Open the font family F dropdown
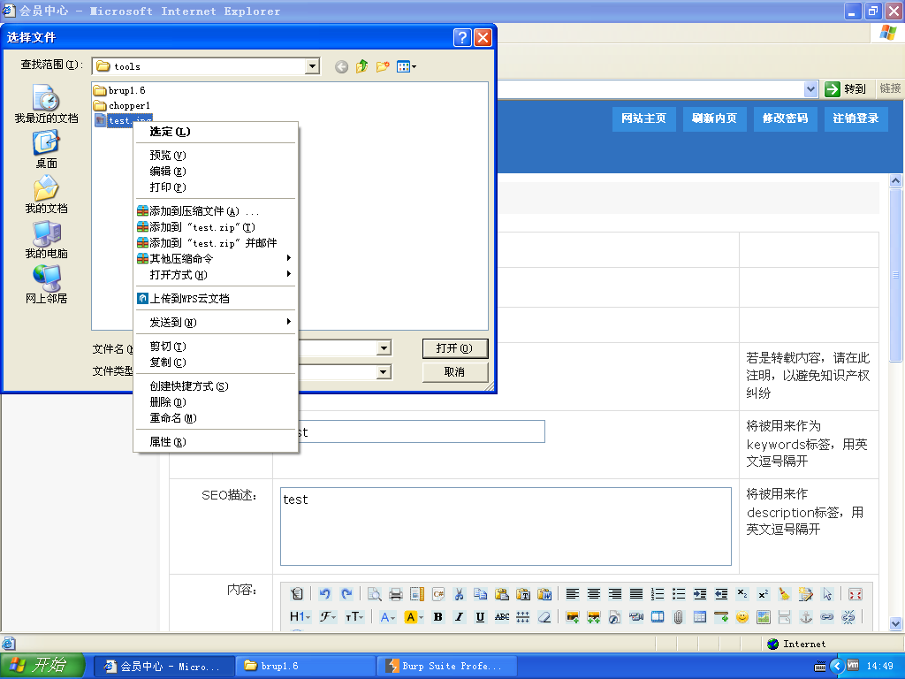Image resolution: width=905 pixels, height=679 pixels. (x=328, y=616)
